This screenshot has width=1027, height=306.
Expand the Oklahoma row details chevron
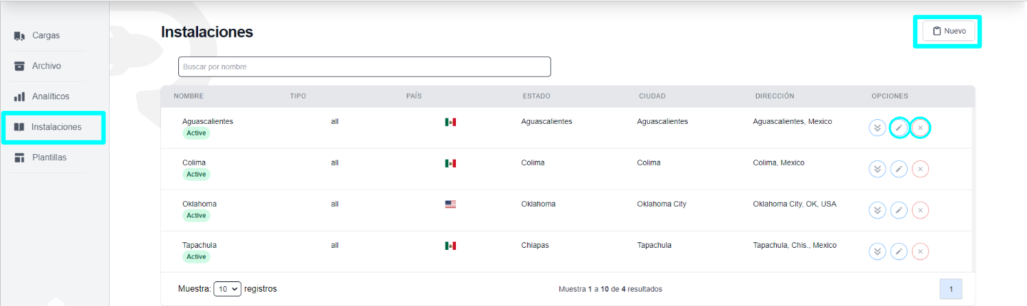877,210
